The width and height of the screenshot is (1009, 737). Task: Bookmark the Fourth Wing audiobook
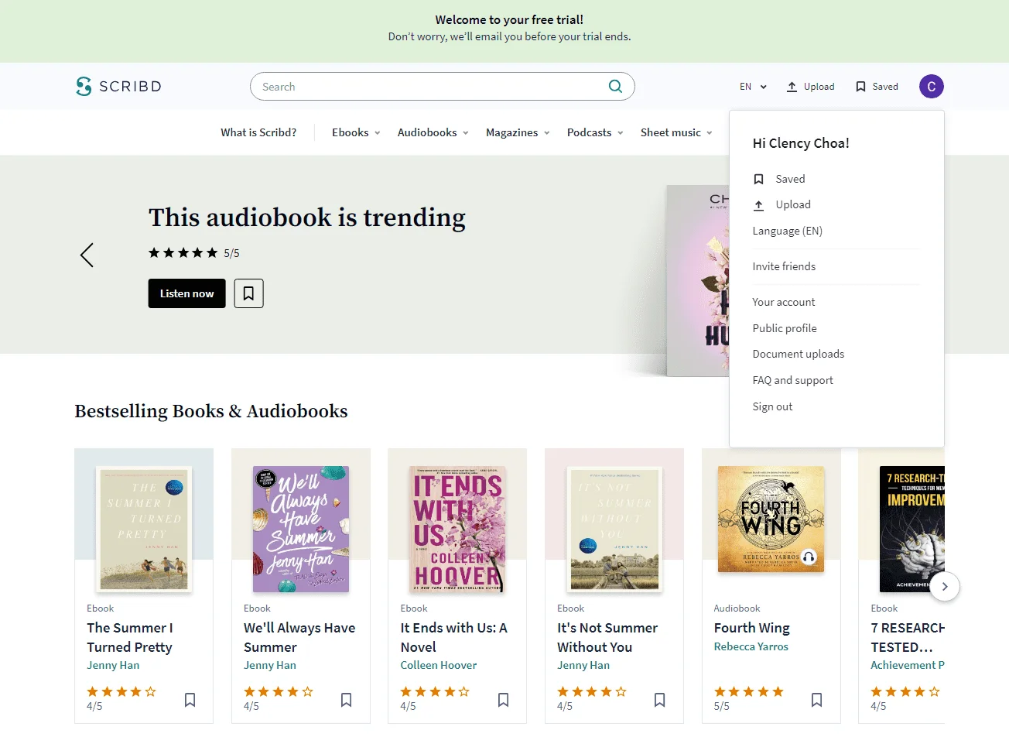pos(816,700)
